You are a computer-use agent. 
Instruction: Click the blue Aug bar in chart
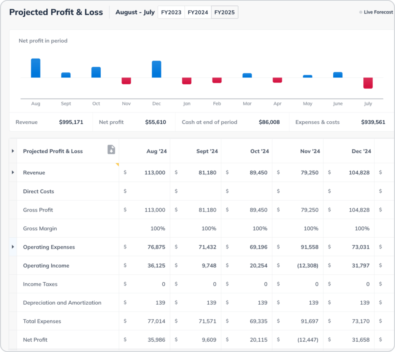coord(35,68)
